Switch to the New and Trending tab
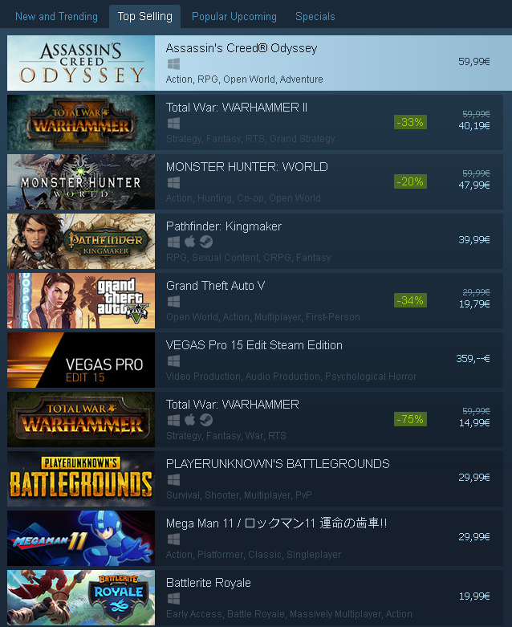Image resolution: width=512 pixels, height=627 pixels. coord(56,16)
